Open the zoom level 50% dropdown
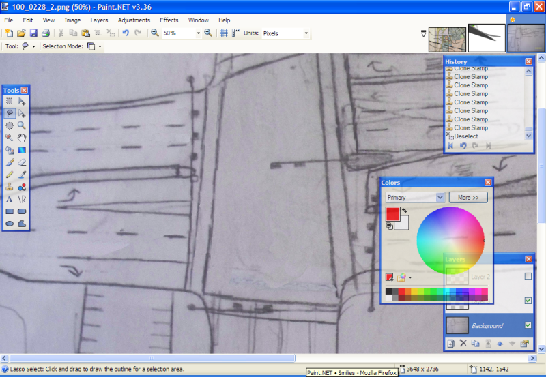The image size is (546, 377). tap(199, 33)
